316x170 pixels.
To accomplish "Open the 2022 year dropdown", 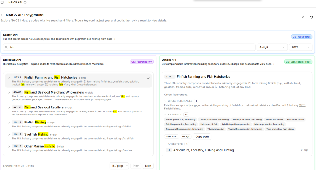I will pyautogui.click(x=300, y=47).
